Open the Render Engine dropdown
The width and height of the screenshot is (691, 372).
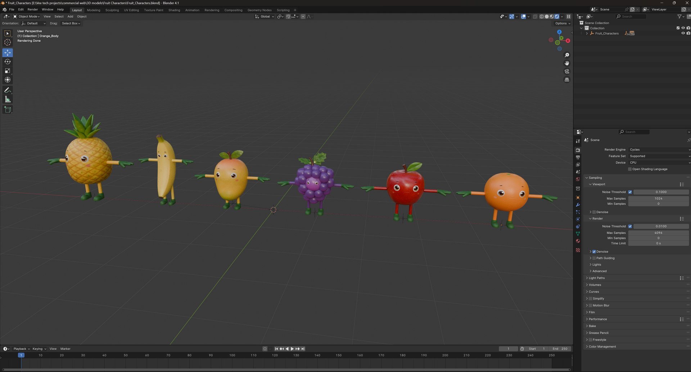[x=659, y=150]
